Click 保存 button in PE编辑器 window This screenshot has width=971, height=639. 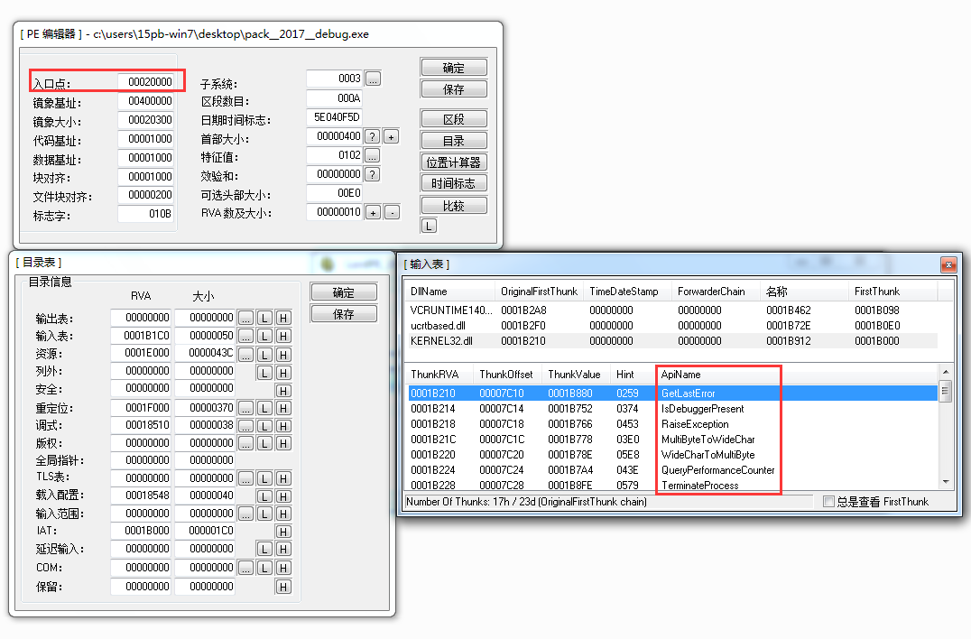[453, 89]
